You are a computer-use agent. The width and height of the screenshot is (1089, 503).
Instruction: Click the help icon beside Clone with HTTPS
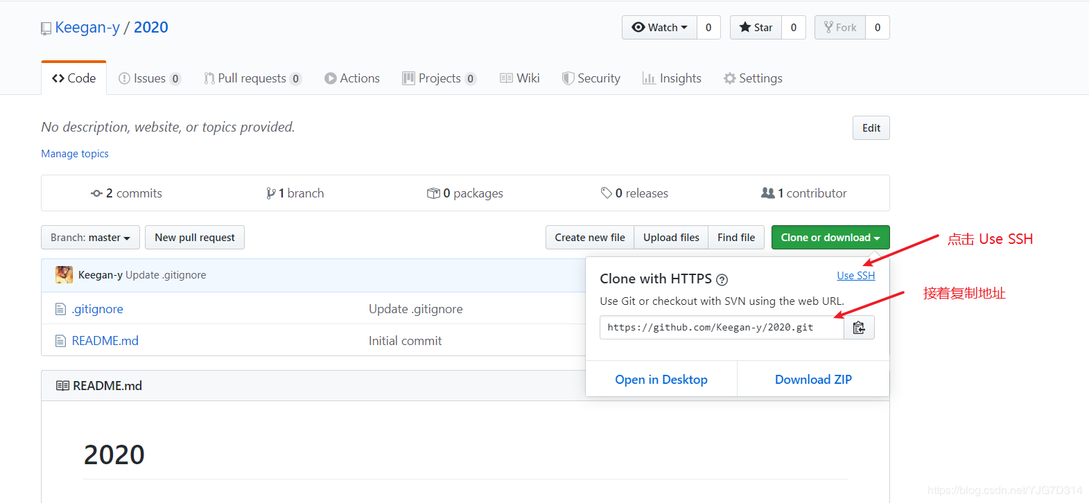[x=722, y=280]
